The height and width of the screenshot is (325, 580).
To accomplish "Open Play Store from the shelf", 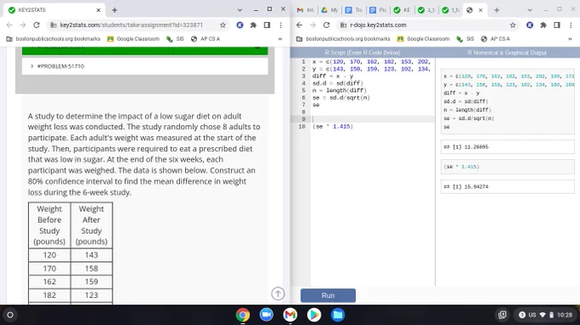I will [314, 315].
